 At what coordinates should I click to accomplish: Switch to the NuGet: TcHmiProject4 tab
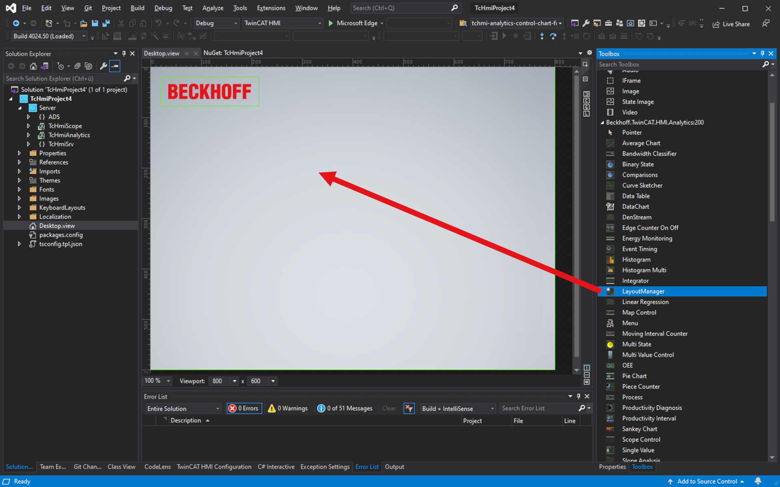tap(233, 53)
